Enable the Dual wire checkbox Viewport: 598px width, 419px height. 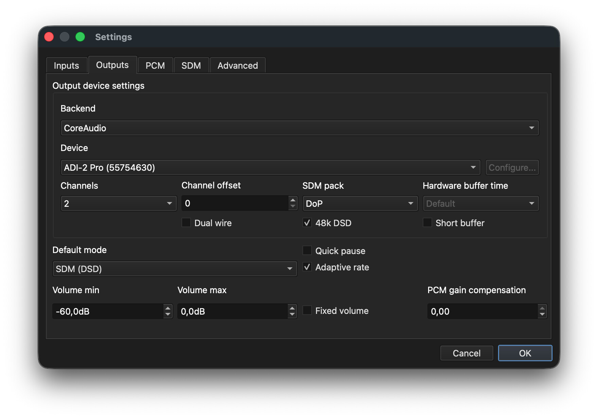[x=186, y=223]
